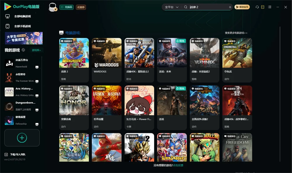Open the Dungeonborne game entry
This screenshot has width=292, height=173.
click(x=22, y=106)
